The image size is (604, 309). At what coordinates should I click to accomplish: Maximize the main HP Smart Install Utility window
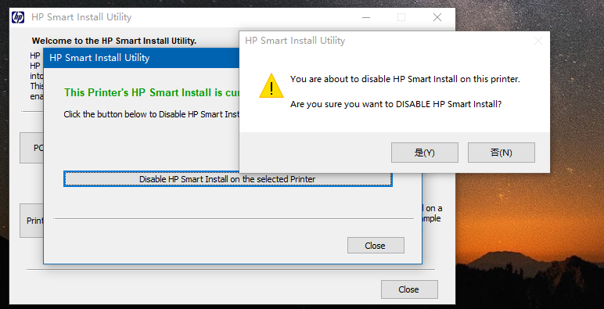click(x=401, y=17)
